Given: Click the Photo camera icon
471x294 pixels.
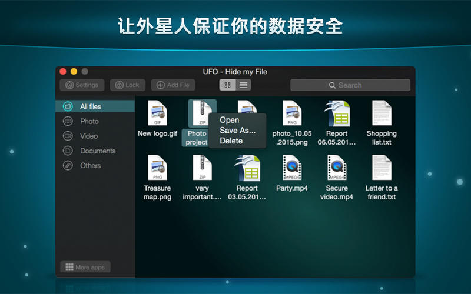Looking at the screenshot, I should pyautogui.click(x=68, y=121).
